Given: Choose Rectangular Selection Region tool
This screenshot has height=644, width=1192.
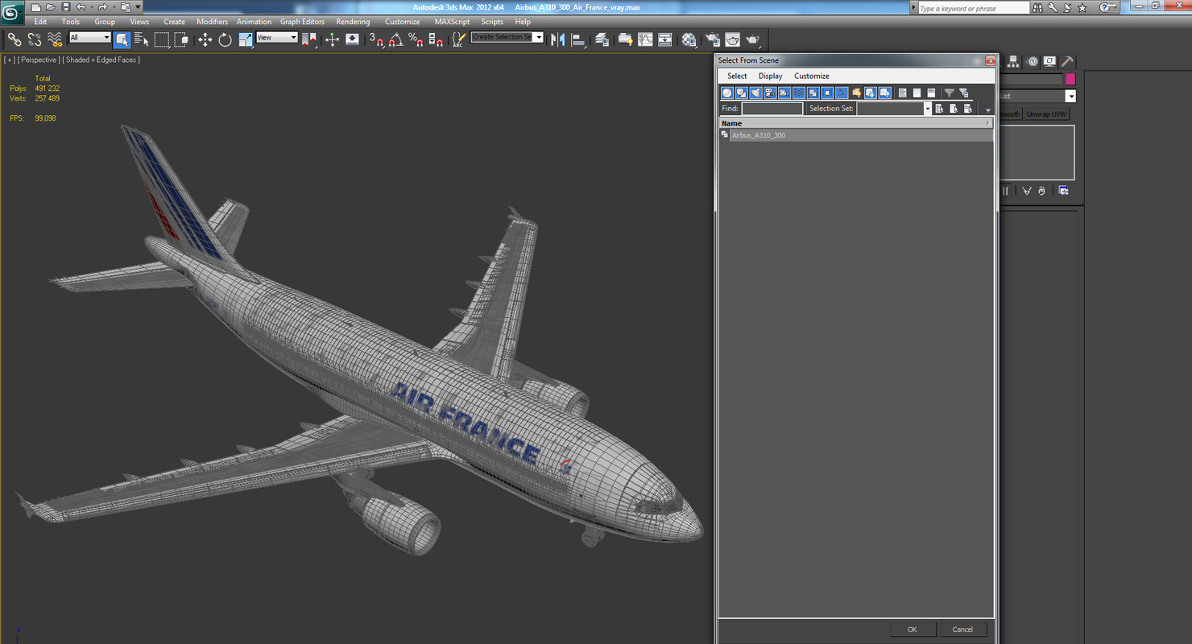Looking at the screenshot, I should point(162,39).
